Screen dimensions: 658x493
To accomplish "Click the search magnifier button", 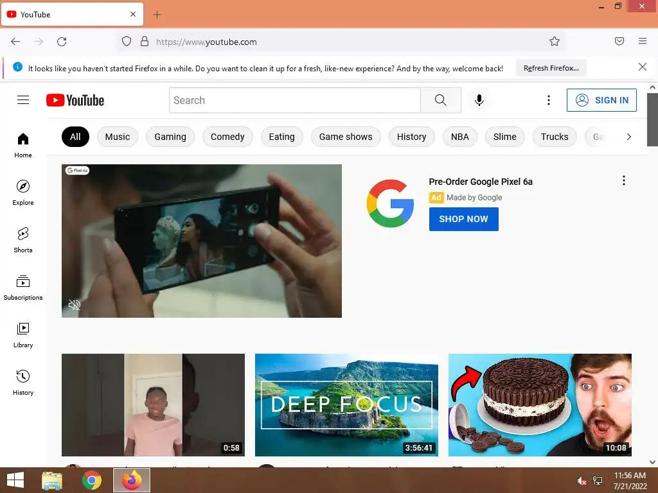I will (x=441, y=100).
